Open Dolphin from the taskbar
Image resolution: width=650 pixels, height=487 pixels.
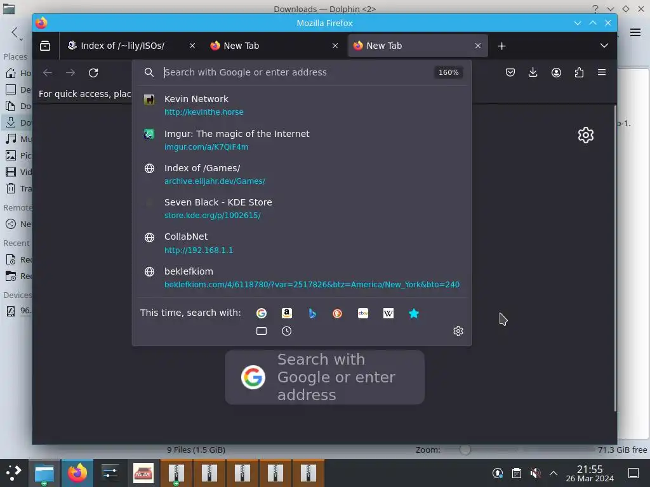point(44,473)
